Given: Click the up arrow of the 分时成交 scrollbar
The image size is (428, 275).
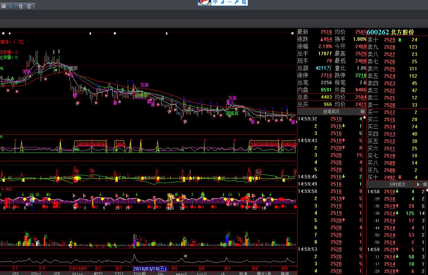Looking at the screenshot, I should coord(427,190).
